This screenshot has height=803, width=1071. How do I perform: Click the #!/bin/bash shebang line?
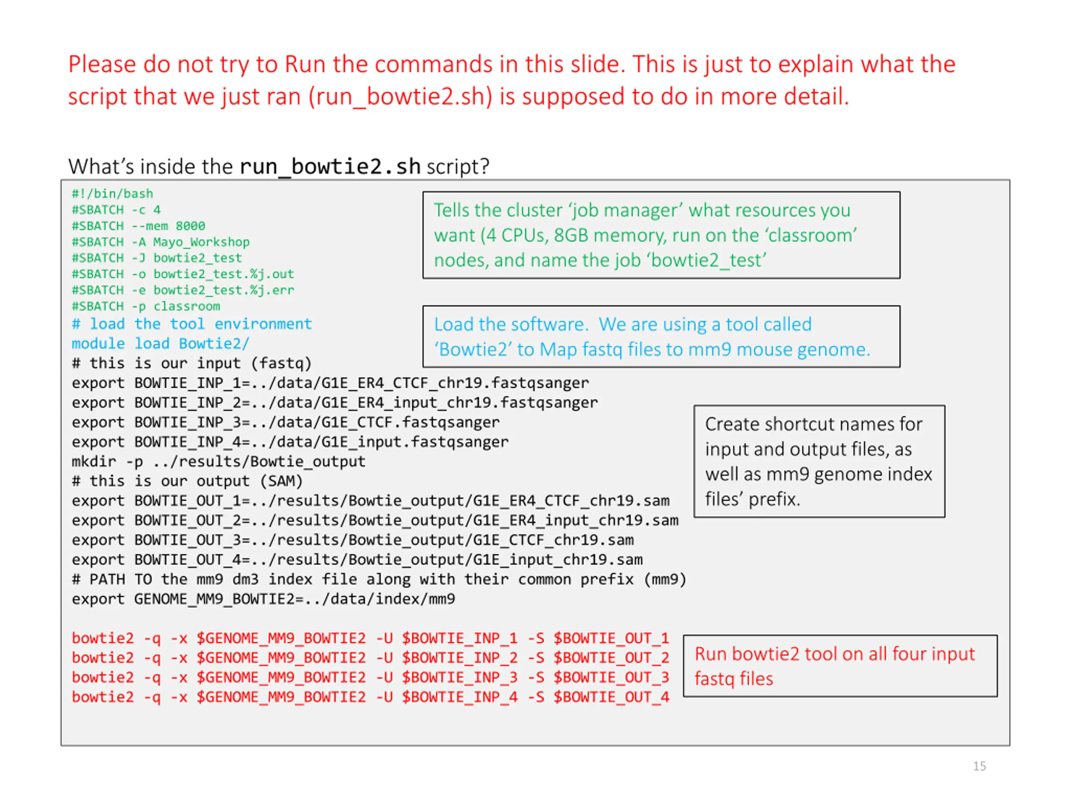[112, 194]
